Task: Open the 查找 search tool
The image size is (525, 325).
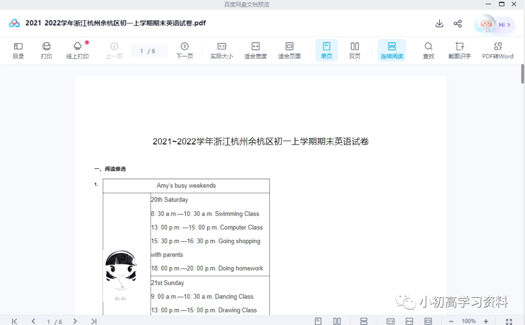Action: (429, 51)
